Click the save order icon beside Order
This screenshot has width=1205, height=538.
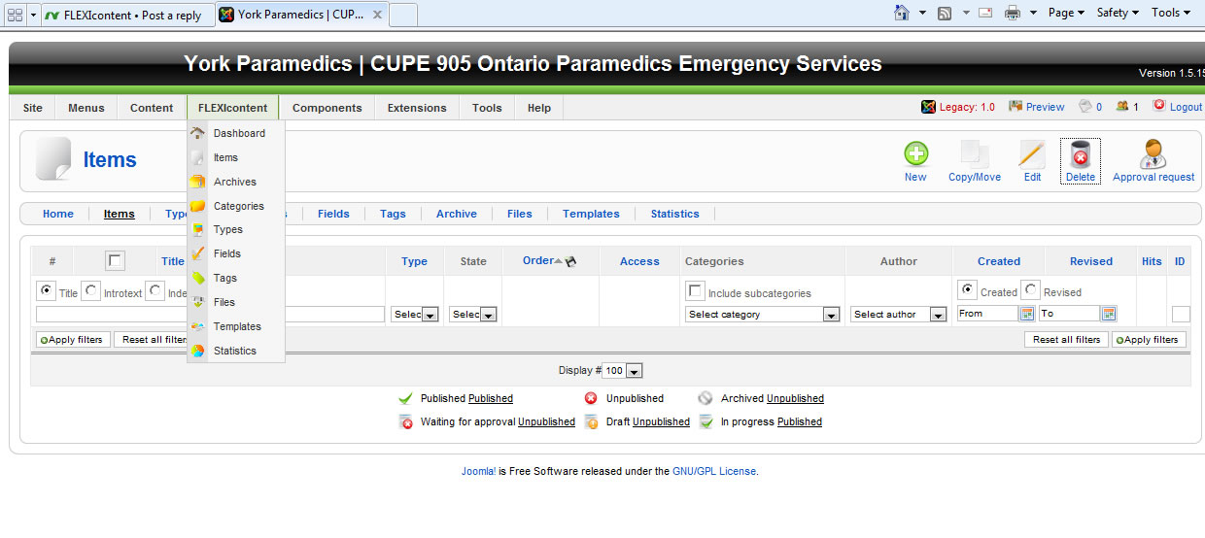(570, 261)
